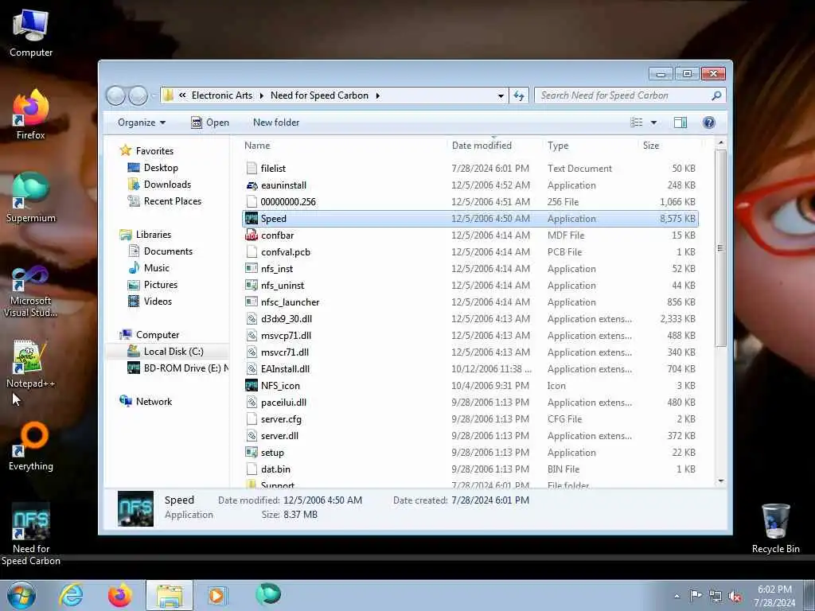This screenshot has width=815, height=611.
Task: Click the New folder button
Action: coord(276,123)
